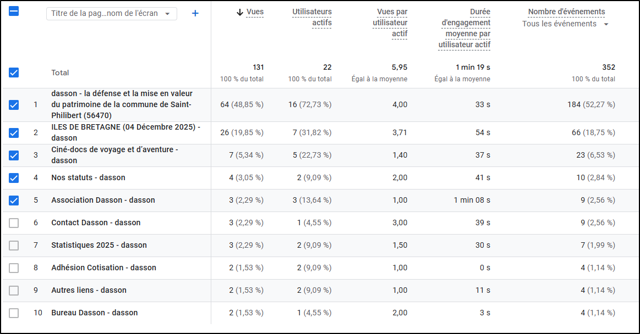The width and height of the screenshot is (640, 334).
Task: Uncheck the ILES DE BRETAGNE row checkbox
Action: [14, 132]
